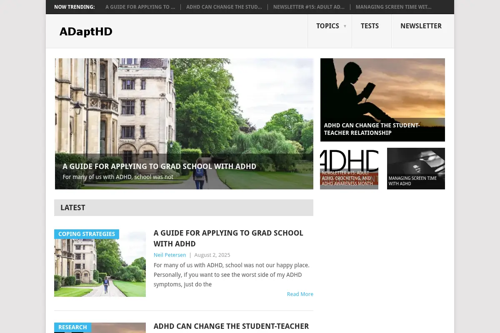Click the Coping Strategies category tag

click(x=87, y=234)
